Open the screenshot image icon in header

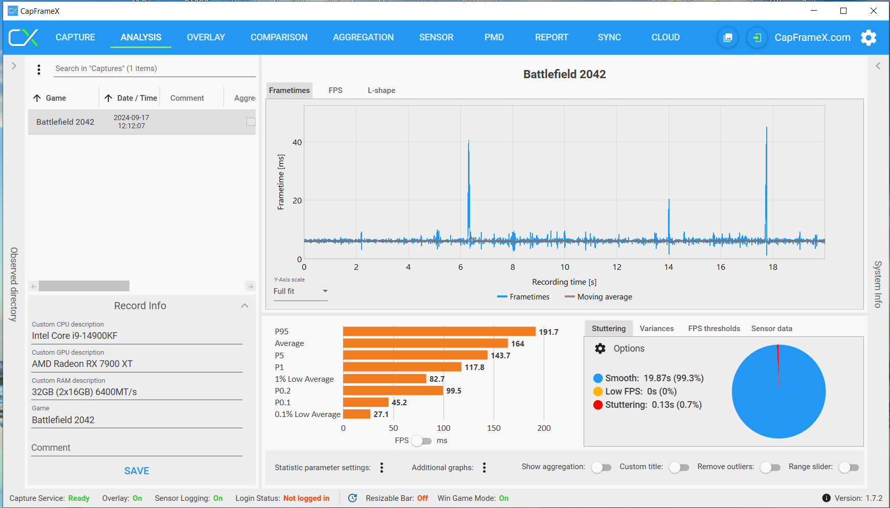pyautogui.click(x=728, y=37)
